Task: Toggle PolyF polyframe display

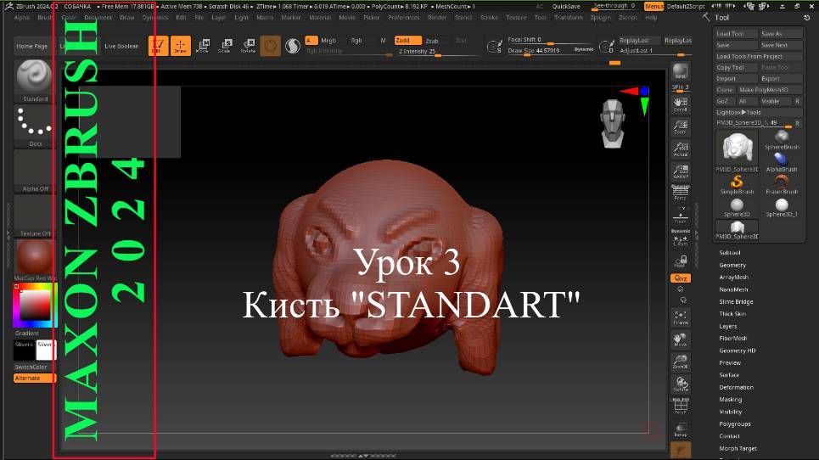Action: pos(680,407)
